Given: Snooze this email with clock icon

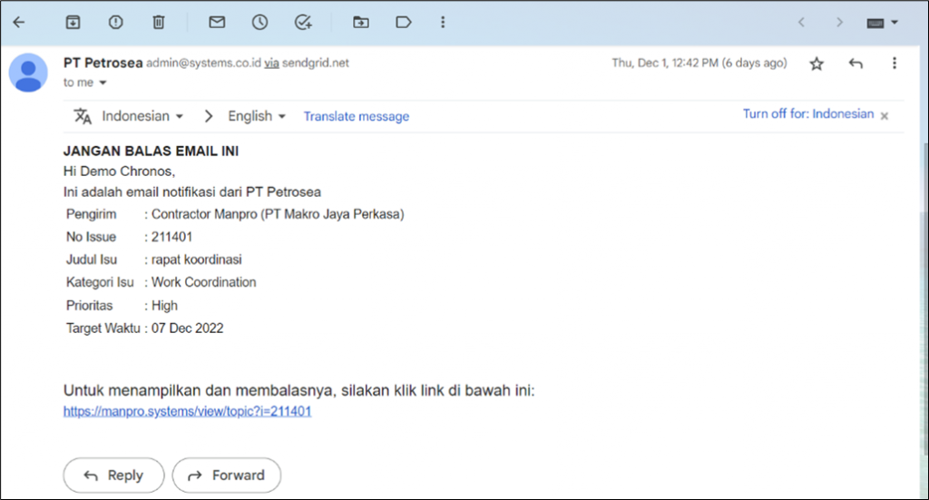Looking at the screenshot, I should (x=259, y=23).
